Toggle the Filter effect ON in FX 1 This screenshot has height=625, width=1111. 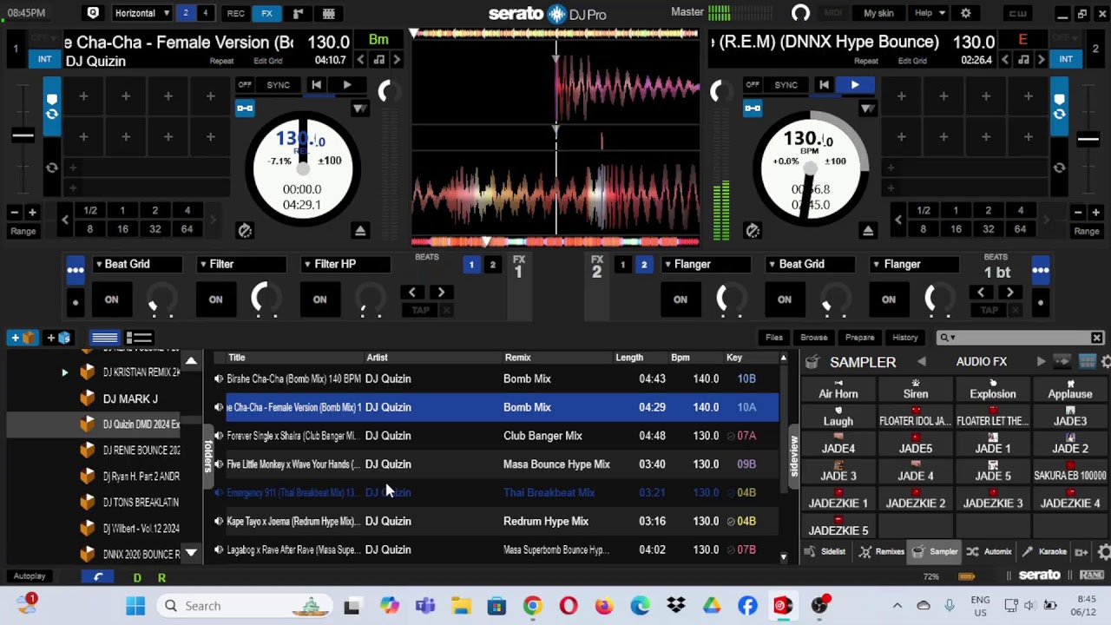[x=215, y=299]
